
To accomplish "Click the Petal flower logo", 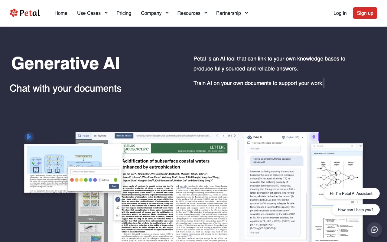I will pos(14,13).
